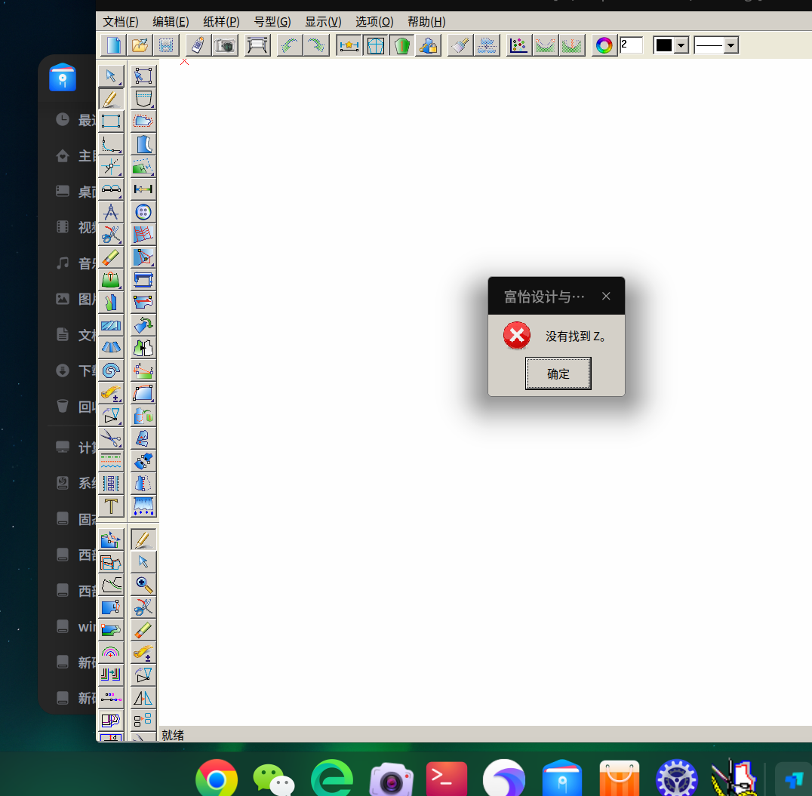Toggle the pattern outline display icon
The height and width of the screenshot is (796, 812).
(376, 45)
